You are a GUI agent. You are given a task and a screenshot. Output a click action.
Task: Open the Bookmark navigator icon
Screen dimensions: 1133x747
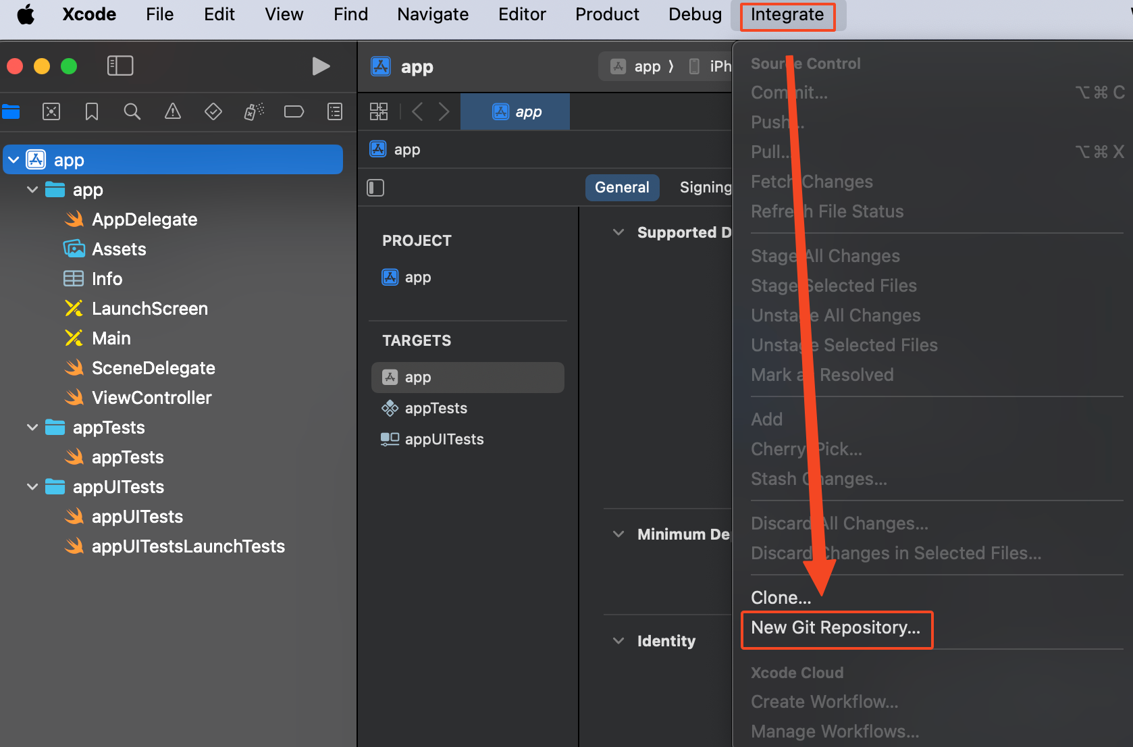[92, 111]
